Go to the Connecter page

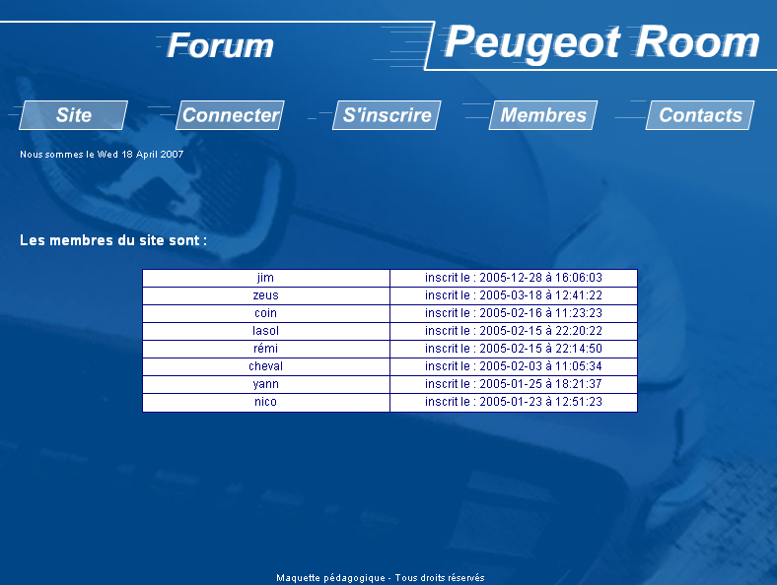[230, 115]
